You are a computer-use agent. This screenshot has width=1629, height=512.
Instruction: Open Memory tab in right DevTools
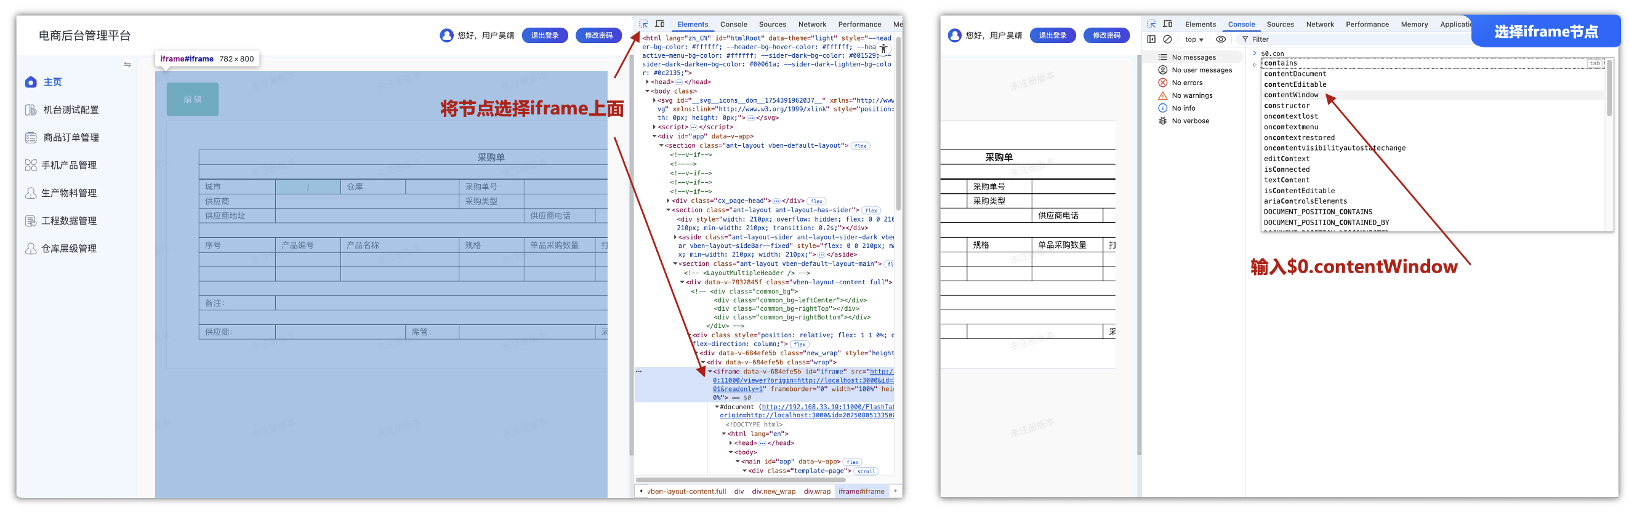tap(1414, 25)
